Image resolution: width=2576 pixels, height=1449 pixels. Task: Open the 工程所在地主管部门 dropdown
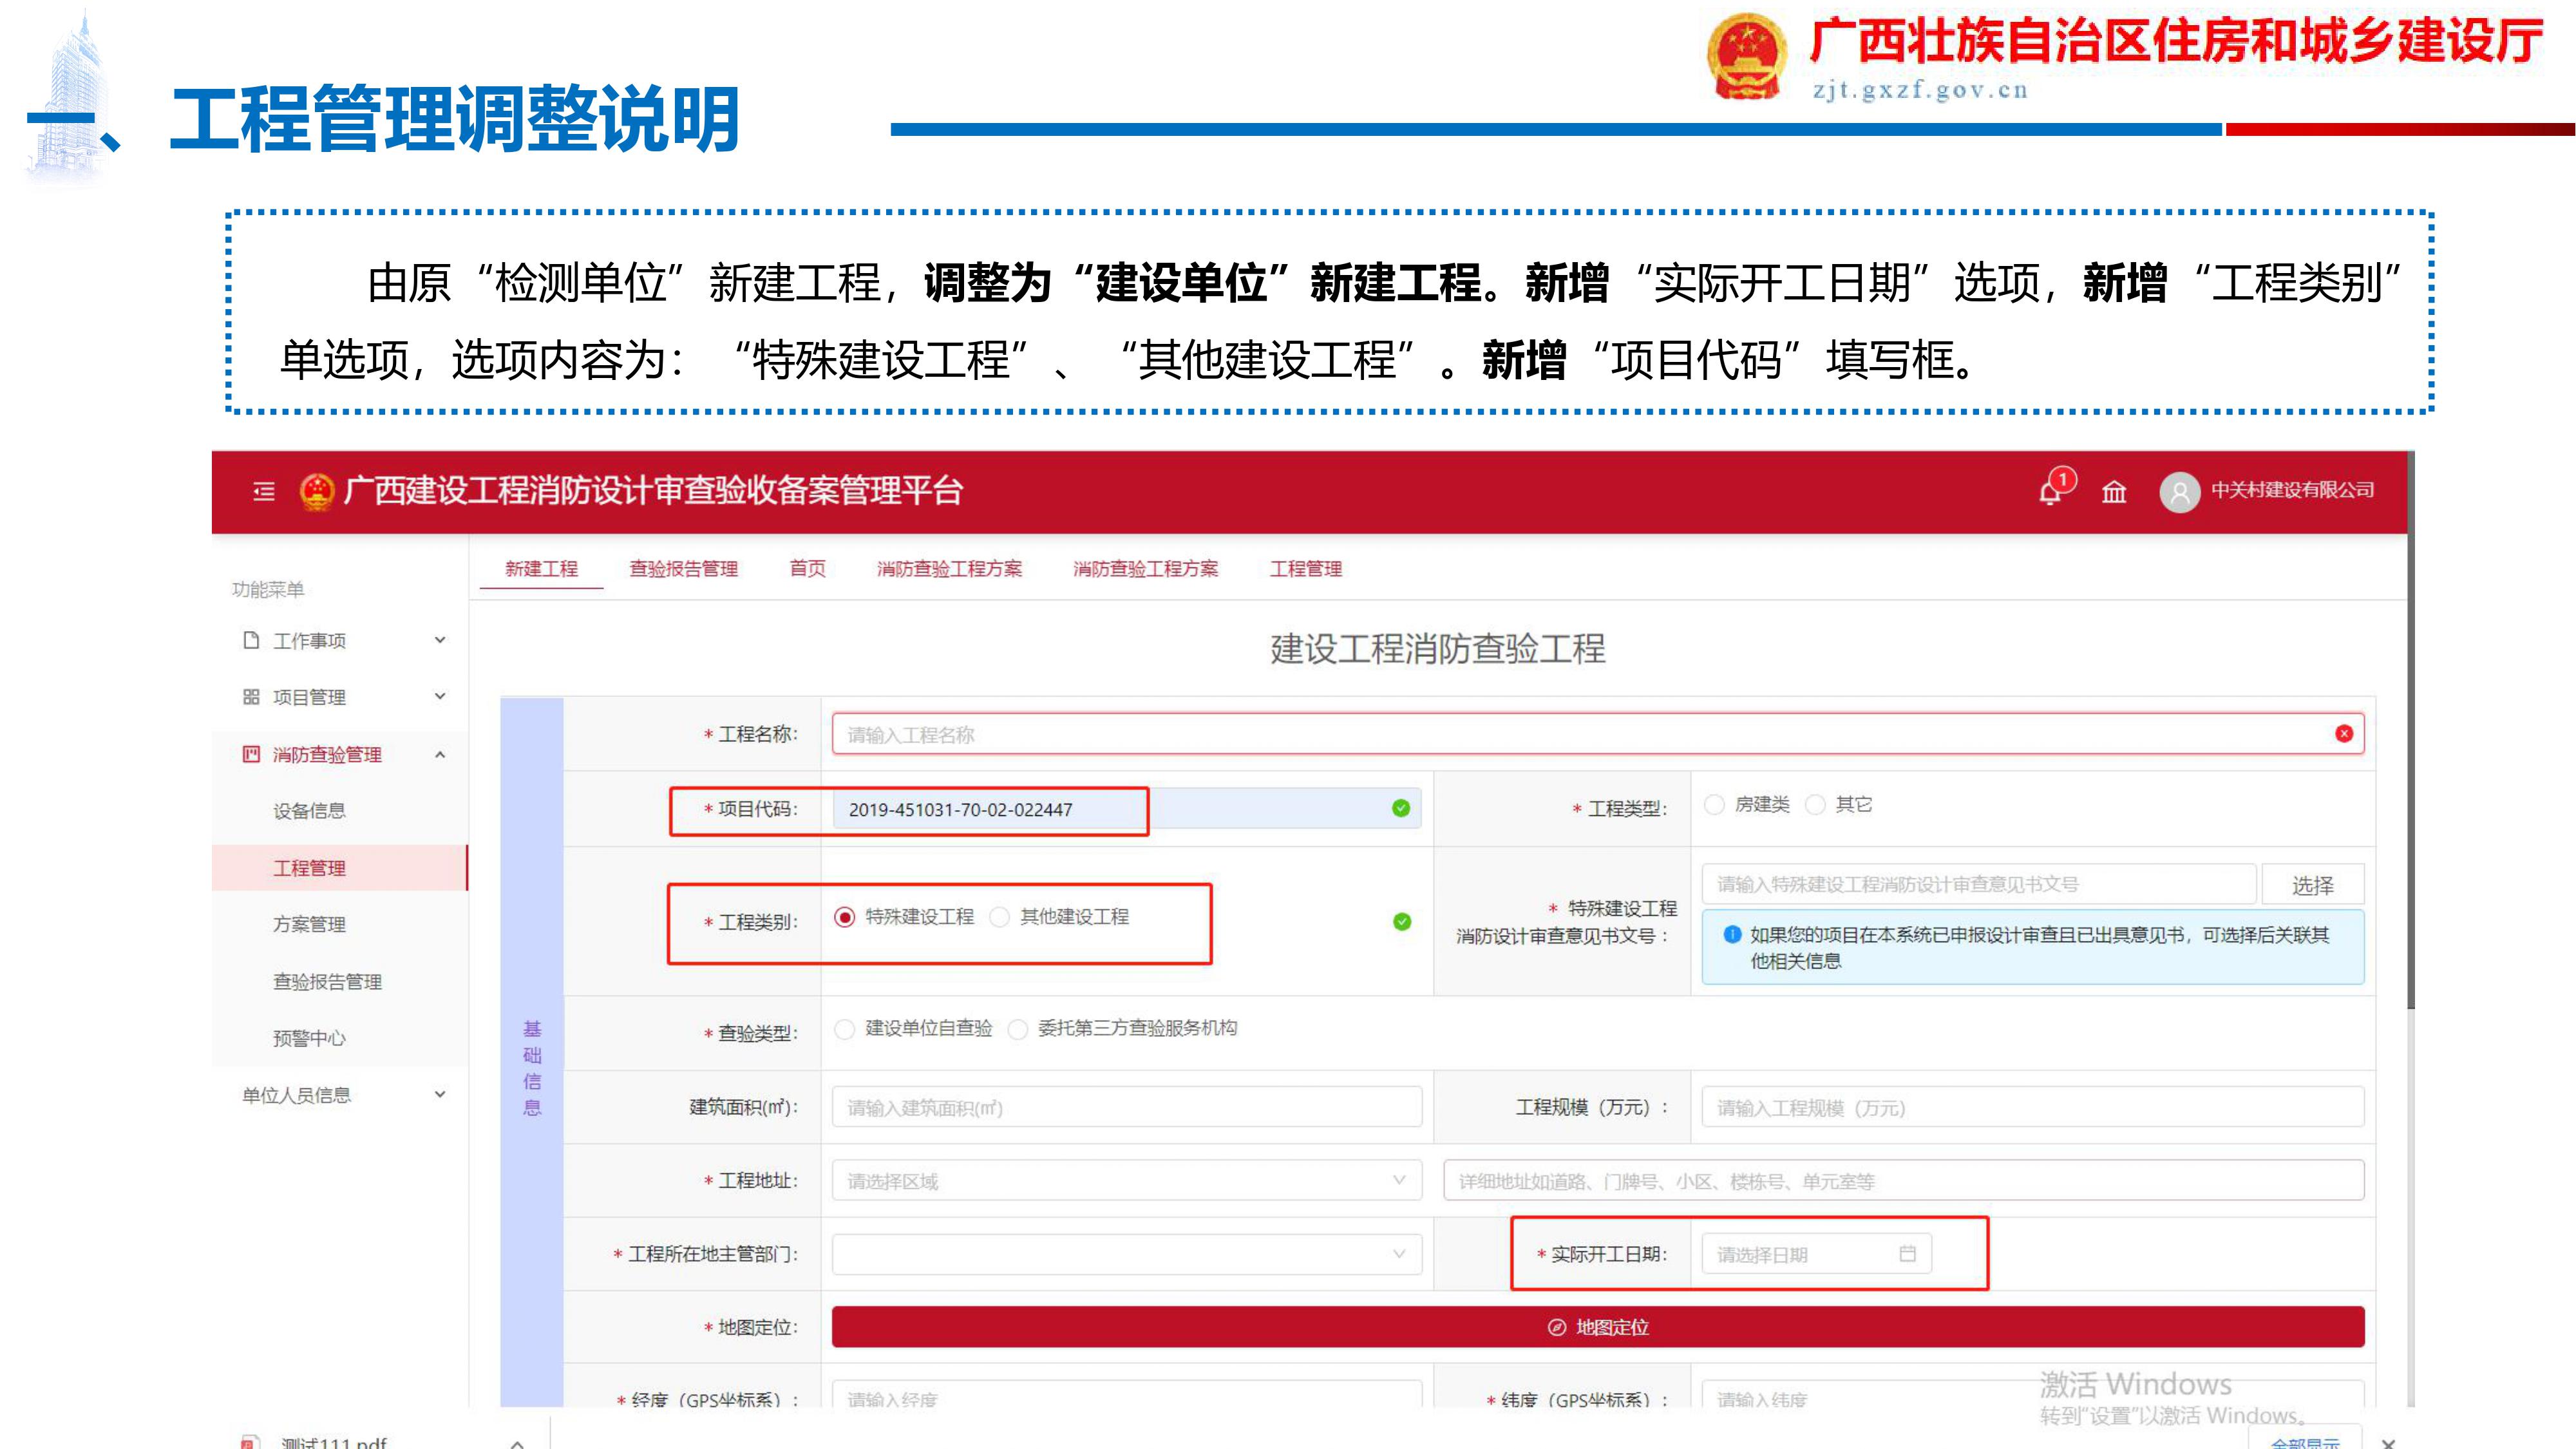click(1126, 1254)
